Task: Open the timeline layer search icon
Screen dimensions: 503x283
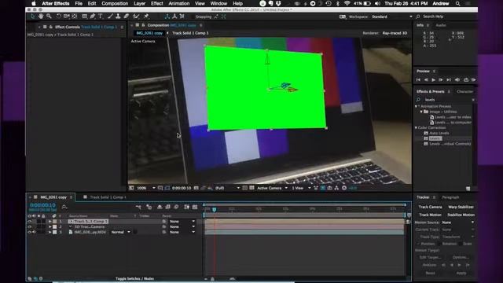Action: click(64, 207)
